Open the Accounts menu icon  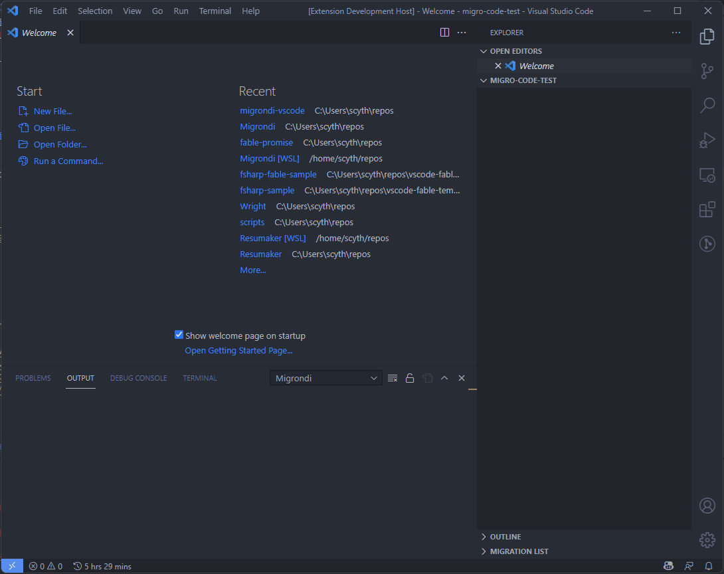pos(707,506)
